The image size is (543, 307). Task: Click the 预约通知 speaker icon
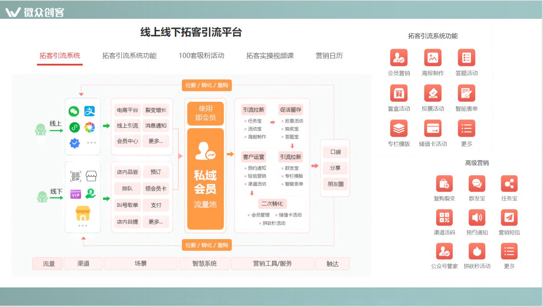coord(477,218)
